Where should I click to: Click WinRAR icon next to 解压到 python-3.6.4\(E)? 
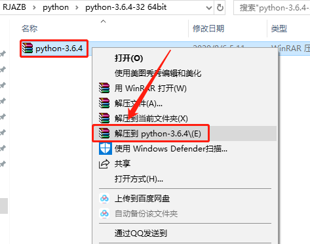pos(104,133)
